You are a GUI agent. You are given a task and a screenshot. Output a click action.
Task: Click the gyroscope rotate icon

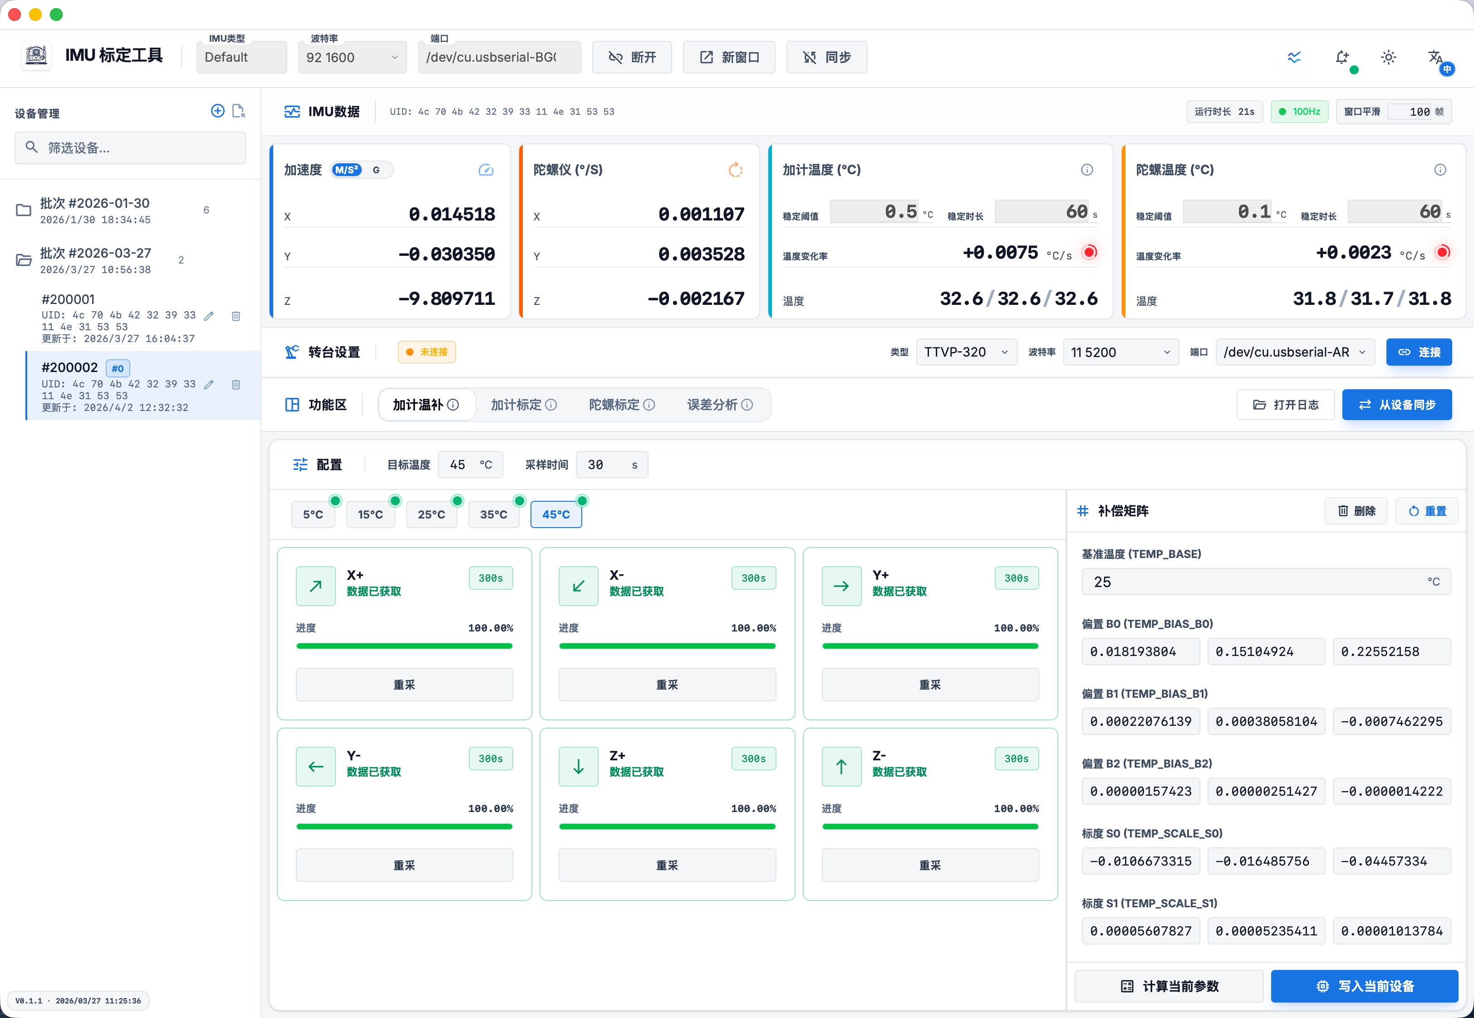coord(736,170)
